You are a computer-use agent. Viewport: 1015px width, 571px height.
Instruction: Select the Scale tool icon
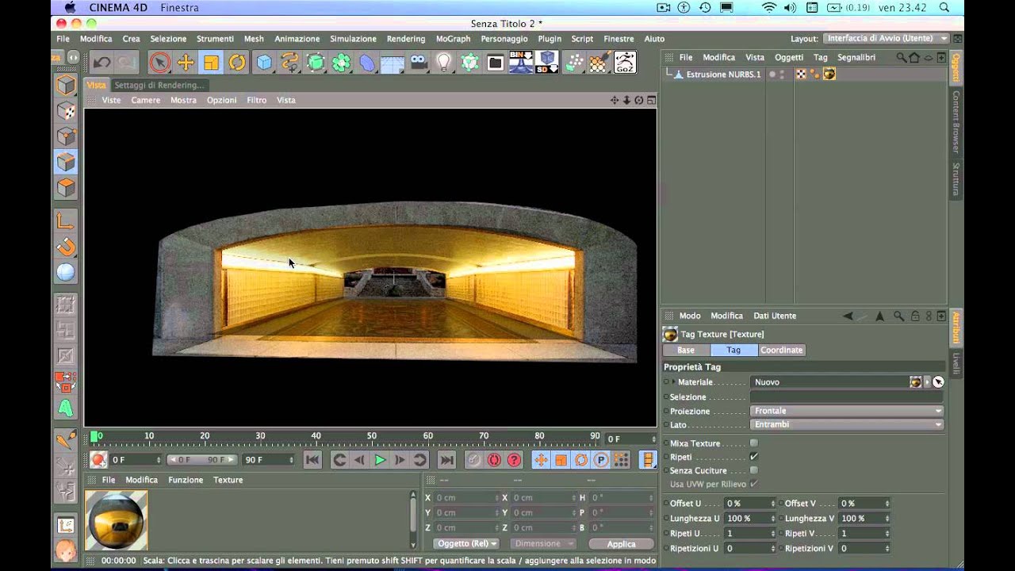point(212,63)
